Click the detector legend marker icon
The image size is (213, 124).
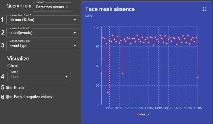point(135,115)
